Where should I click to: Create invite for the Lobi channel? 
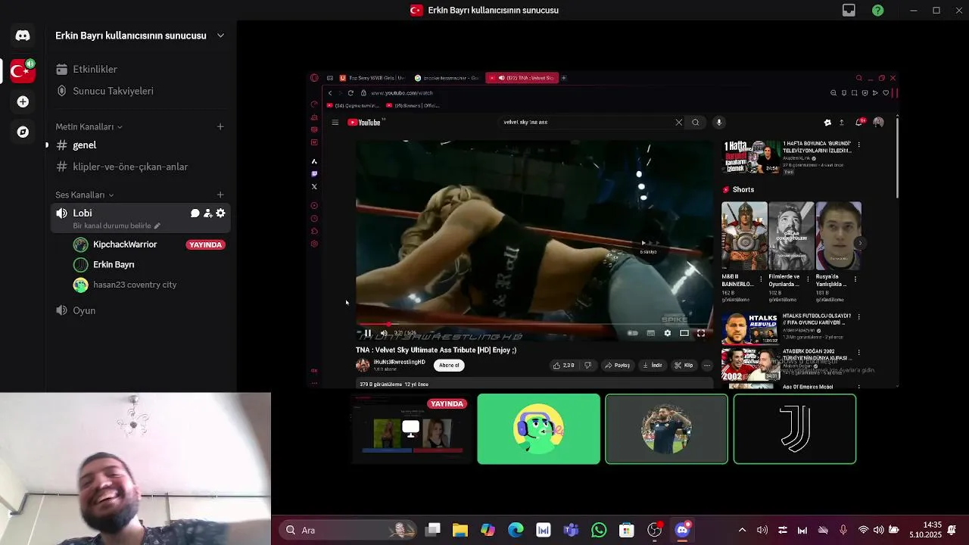click(207, 213)
